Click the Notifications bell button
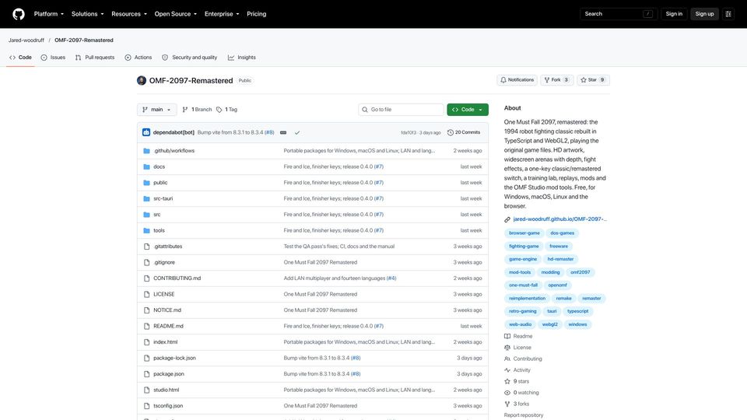This screenshot has height=420, width=747. [x=517, y=80]
